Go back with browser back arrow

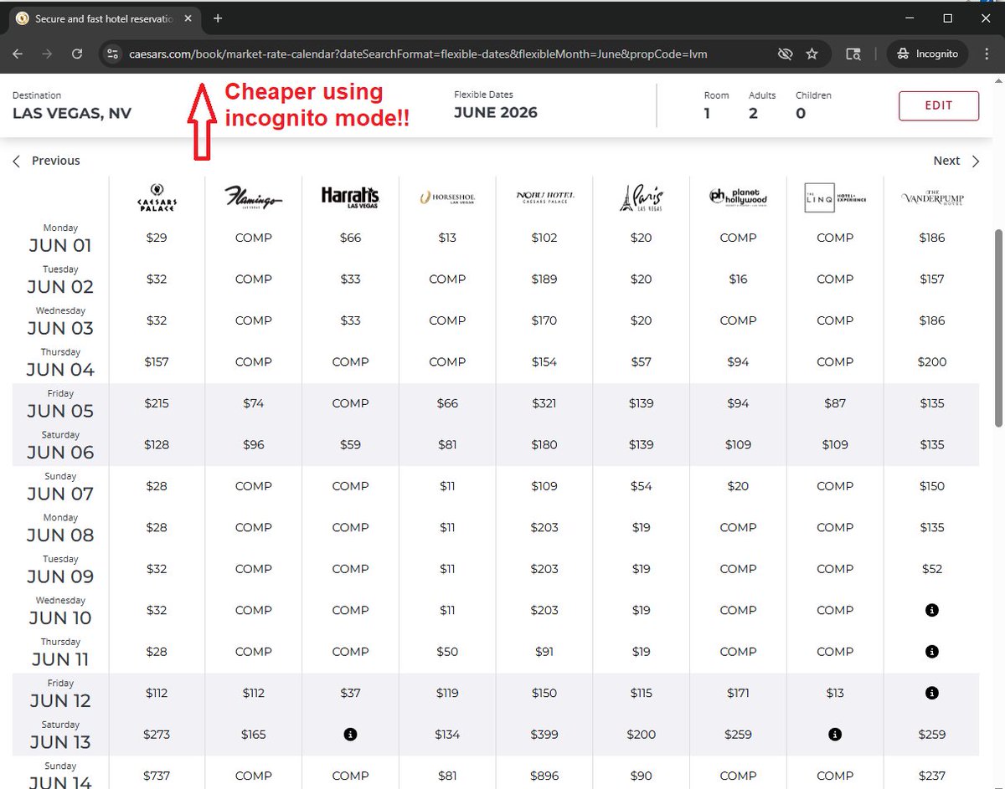coord(18,54)
